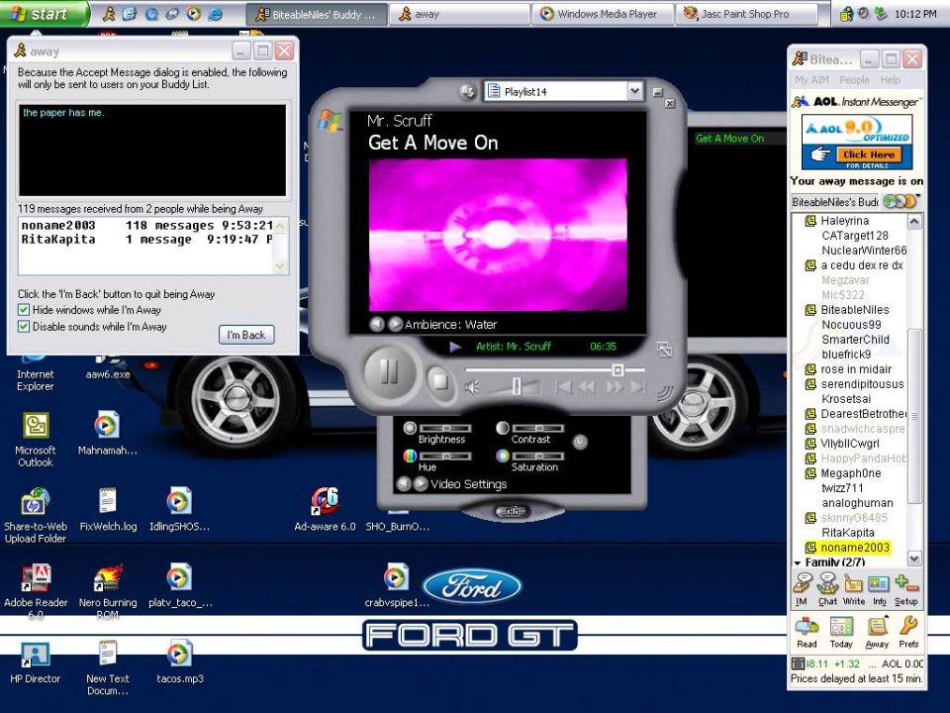Adjust the Media Player volume slider
This screenshot has width=950, height=713.
coord(517,386)
